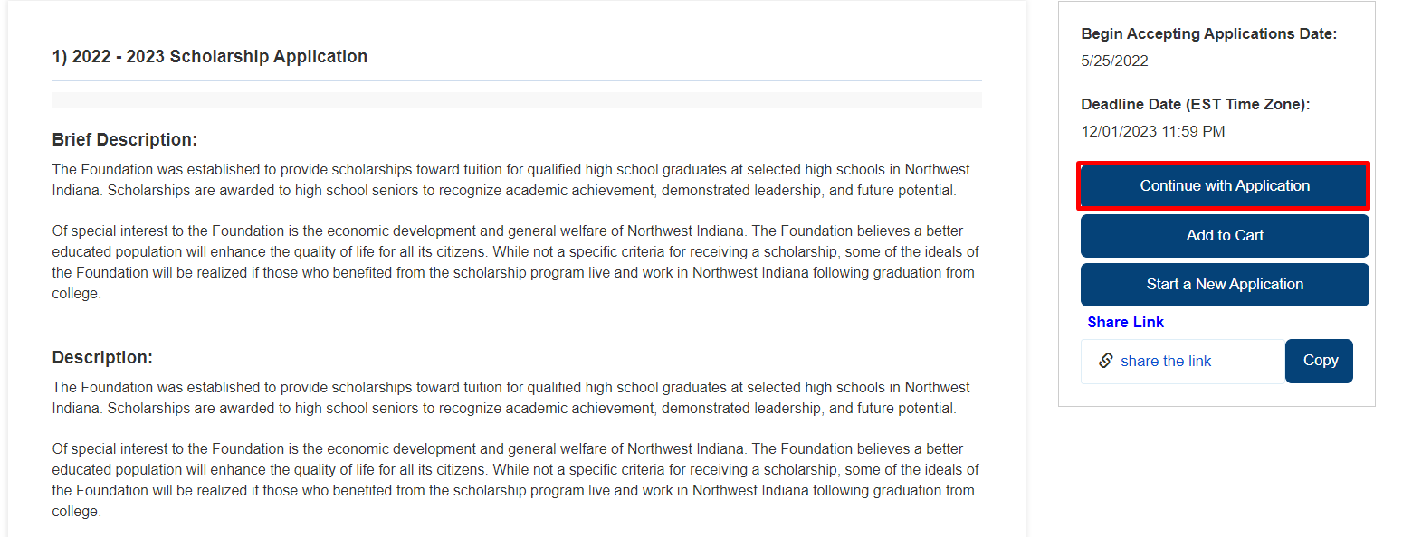Start a New Application
This screenshot has width=1412, height=537.
pos(1225,284)
